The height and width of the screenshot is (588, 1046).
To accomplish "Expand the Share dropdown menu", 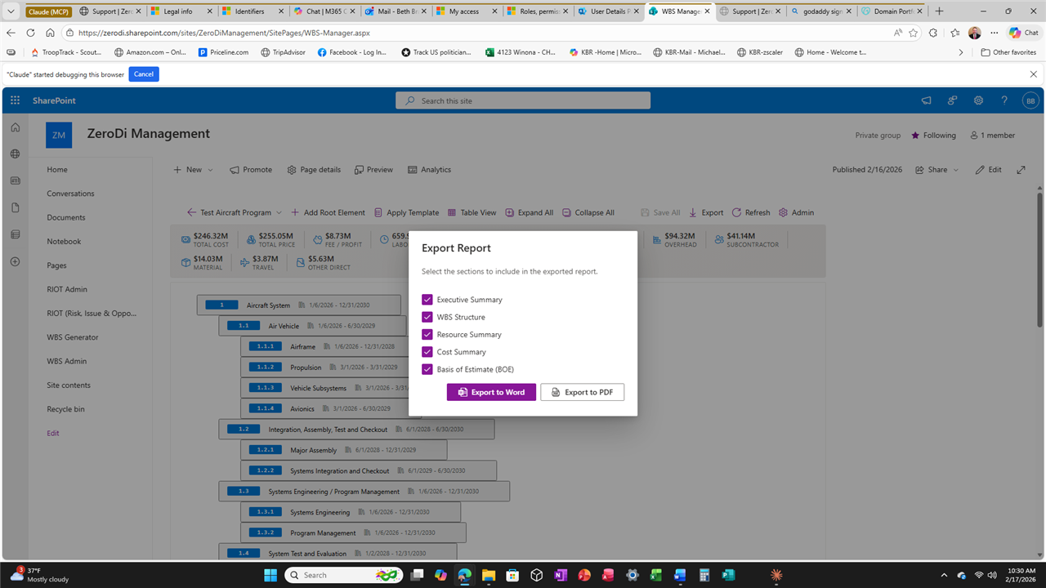I will [x=955, y=170].
